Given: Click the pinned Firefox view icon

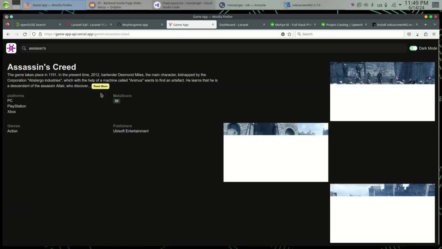Looking at the screenshot, I should point(8,24).
